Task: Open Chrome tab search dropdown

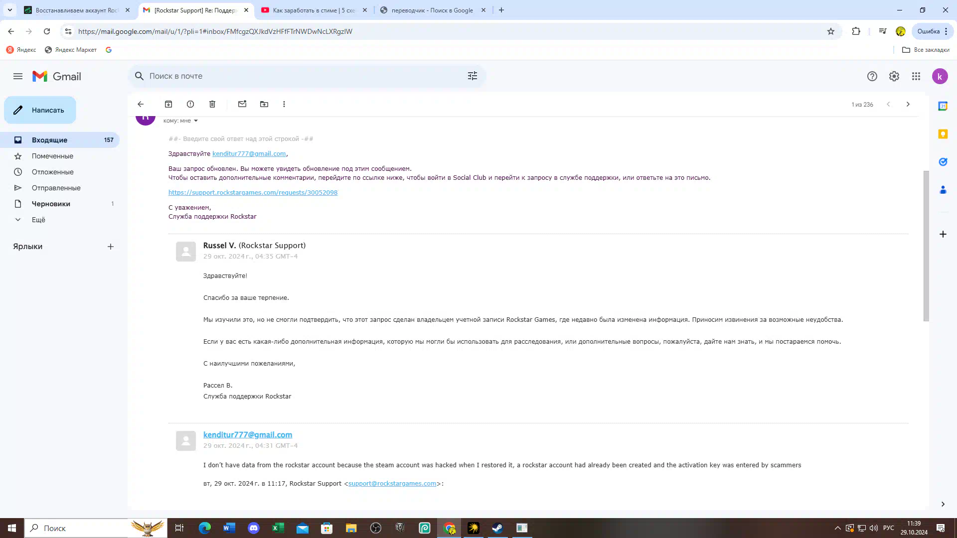Action: click(x=9, y=10)
